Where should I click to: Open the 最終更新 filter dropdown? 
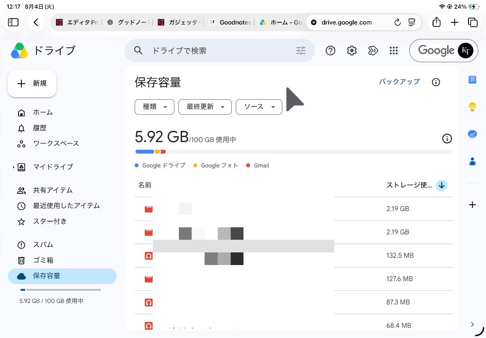click(x=205, y=107)
